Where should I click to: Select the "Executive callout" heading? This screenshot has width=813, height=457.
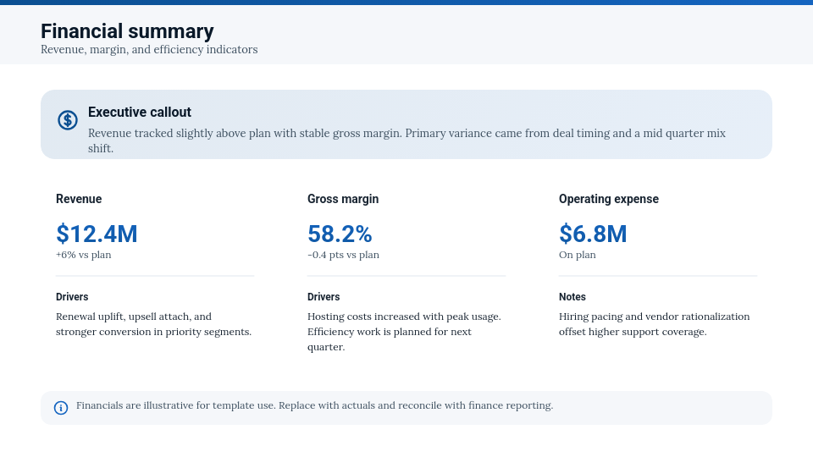pos(140,112)
